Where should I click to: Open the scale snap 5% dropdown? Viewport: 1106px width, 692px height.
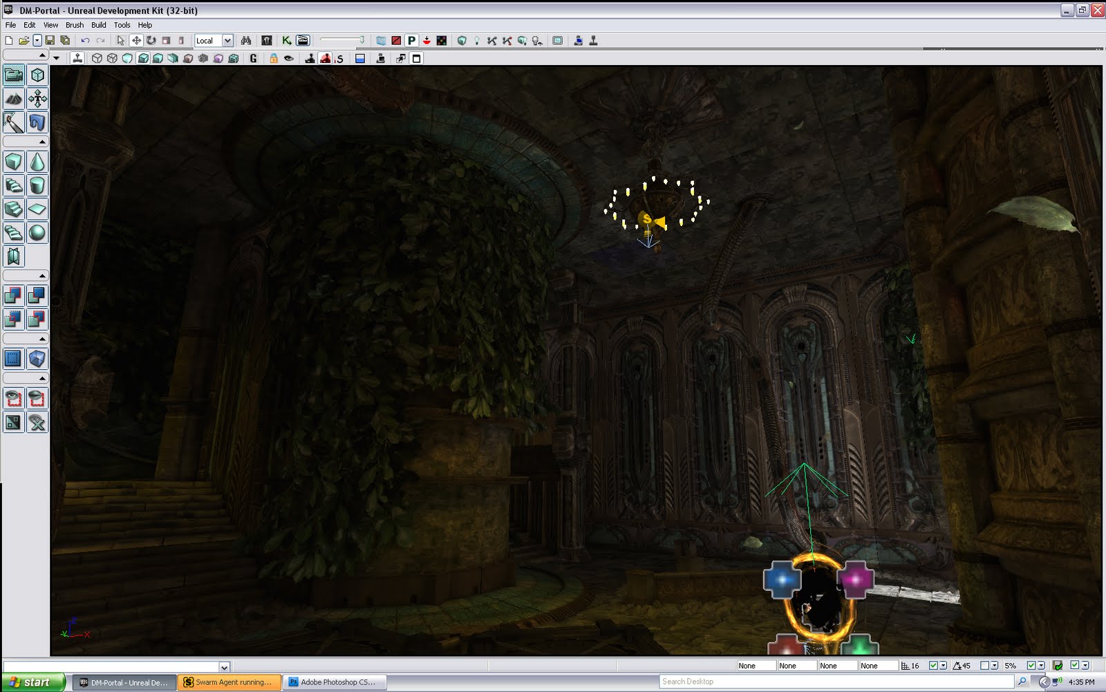click(x=1041, y=666)
